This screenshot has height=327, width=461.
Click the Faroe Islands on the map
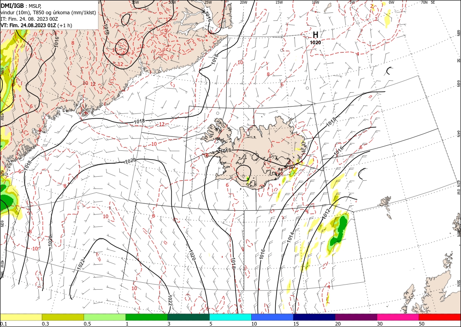386,205
